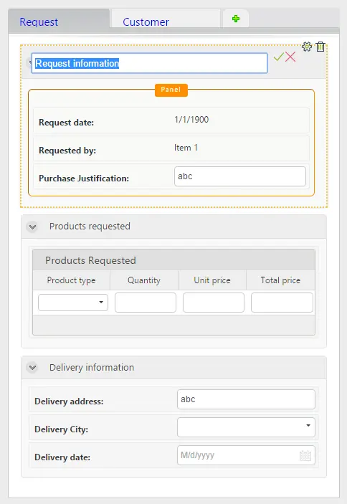Click the Products requested group title

tap(90, 227)
